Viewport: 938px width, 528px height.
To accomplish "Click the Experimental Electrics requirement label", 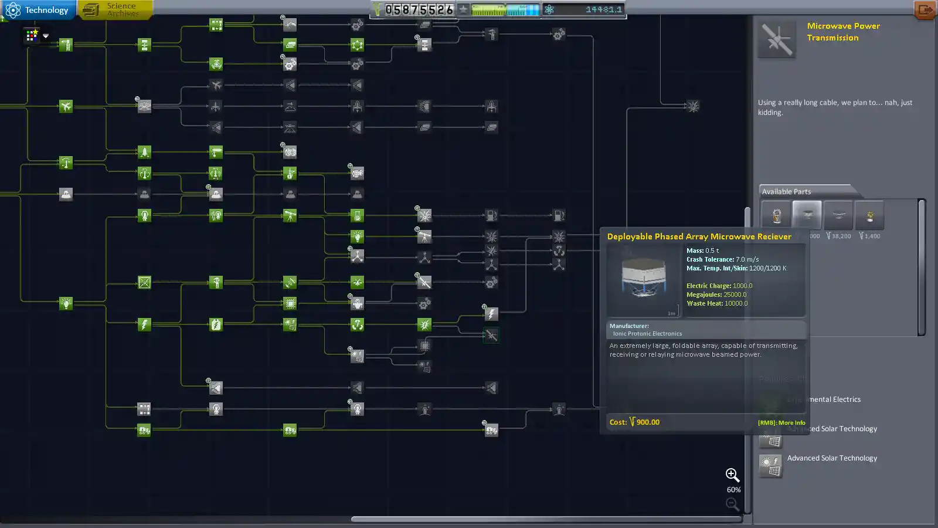I will pyautogui.click(x=824, y=400).
